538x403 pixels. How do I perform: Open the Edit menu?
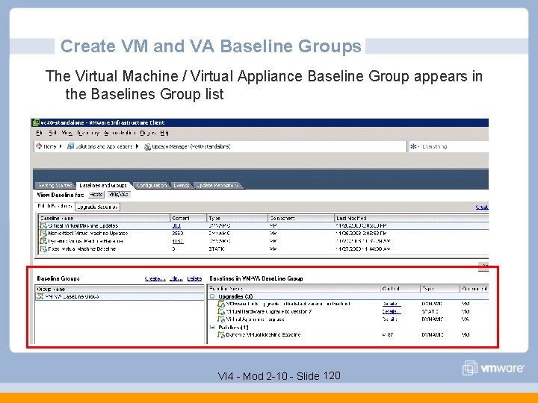(52, 133)
